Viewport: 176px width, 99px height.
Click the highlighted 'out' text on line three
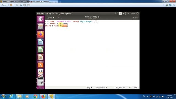(x=64, y=26)
